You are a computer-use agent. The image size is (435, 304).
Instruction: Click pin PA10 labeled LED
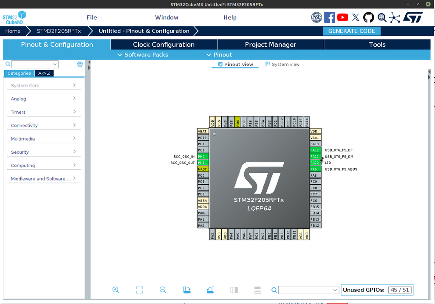(316, 163)
